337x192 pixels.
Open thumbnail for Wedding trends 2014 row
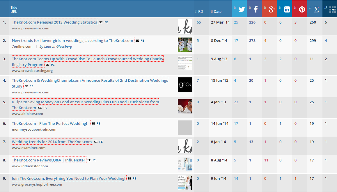(185, 146)
